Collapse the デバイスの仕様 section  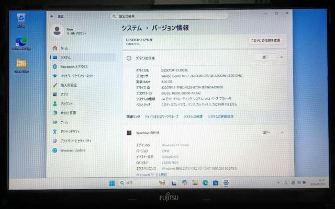[x=282, y=57]
